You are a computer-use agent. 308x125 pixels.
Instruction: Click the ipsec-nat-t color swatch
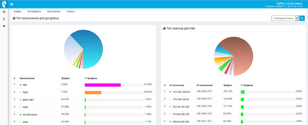(20, 100)
